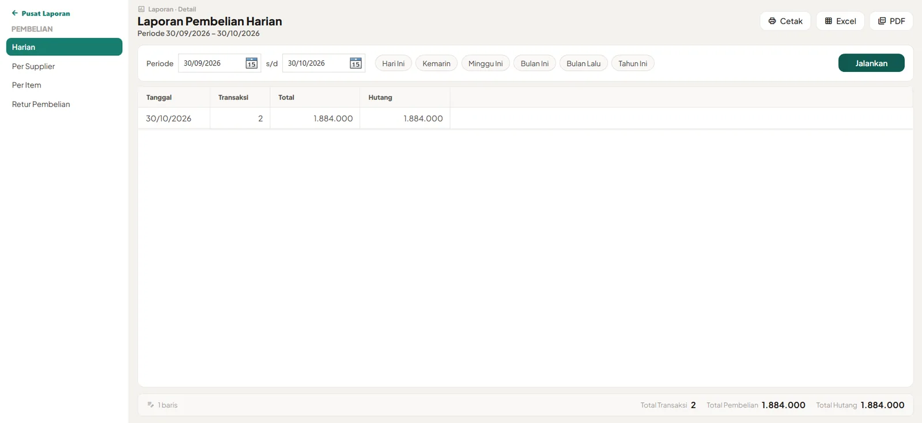Click the rows icon beside 1 baris
Image resolution: width=922 pixels, height=423 pixels.
[150, 405]
